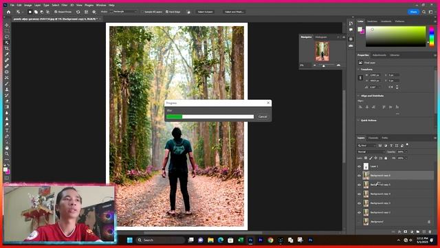The image size is (440, 248).
Task: Choose Subtract from Selection mode icon
Action: pos(42,12)
